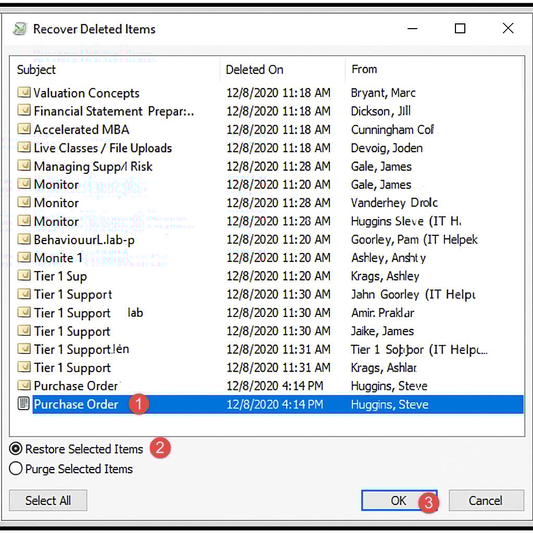
Task: Click the envelope icon of Tier 1 Support lab
Action: tap(24, 312)
